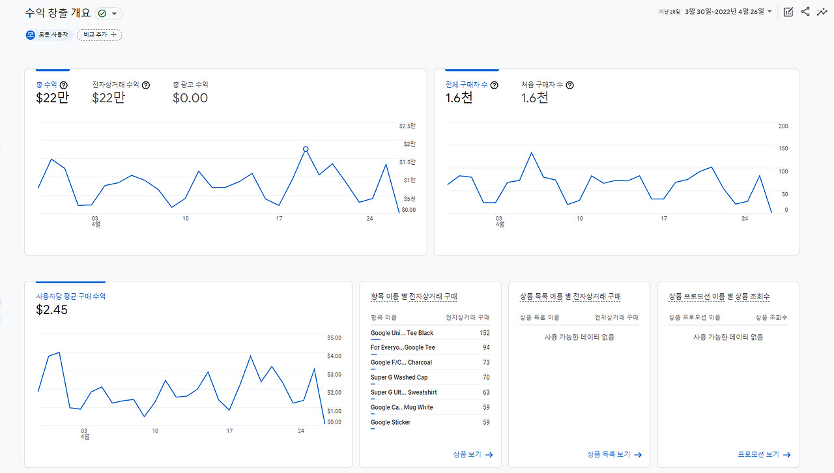The width and height of the screenshot is (834, 473).
Task: Open the Insights sparkline icon
Action: [822, 12]
